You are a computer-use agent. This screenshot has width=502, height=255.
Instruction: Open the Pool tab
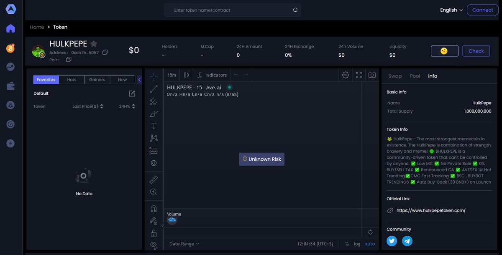pyautogui.click(x=415, y=76)
